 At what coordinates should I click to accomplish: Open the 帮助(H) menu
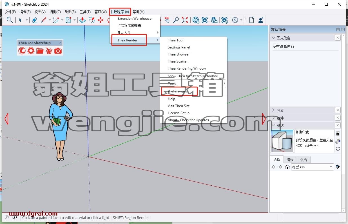(x=139, y=12)
